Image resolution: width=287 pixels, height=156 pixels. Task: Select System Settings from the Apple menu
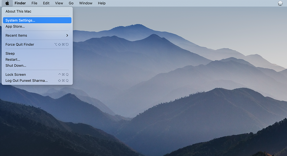(20, 20)
